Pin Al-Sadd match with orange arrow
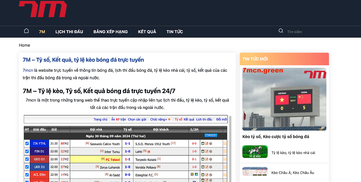This screenshot has height=182, width=361. click(x=225, y=175)
